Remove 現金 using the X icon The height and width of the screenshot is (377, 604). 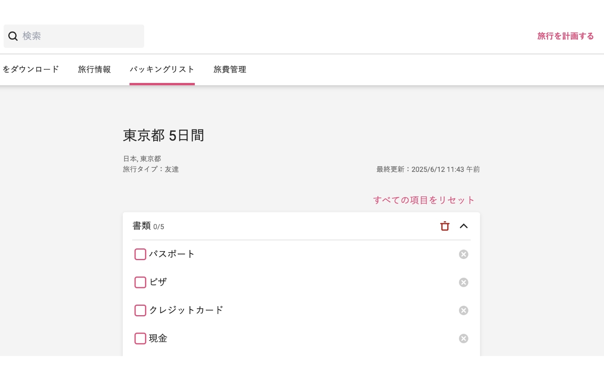click(x=464, y=338)
